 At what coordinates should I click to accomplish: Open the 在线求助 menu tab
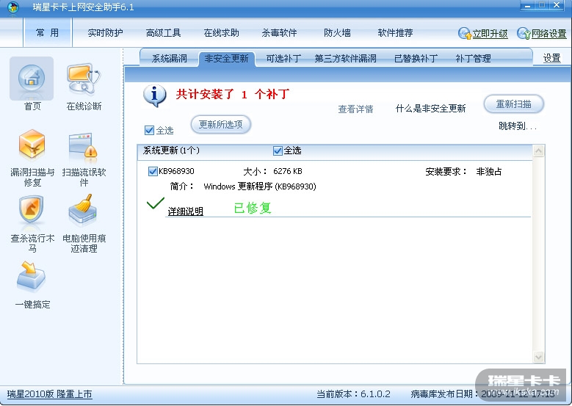pyautogui.click(x=221, y=33)
